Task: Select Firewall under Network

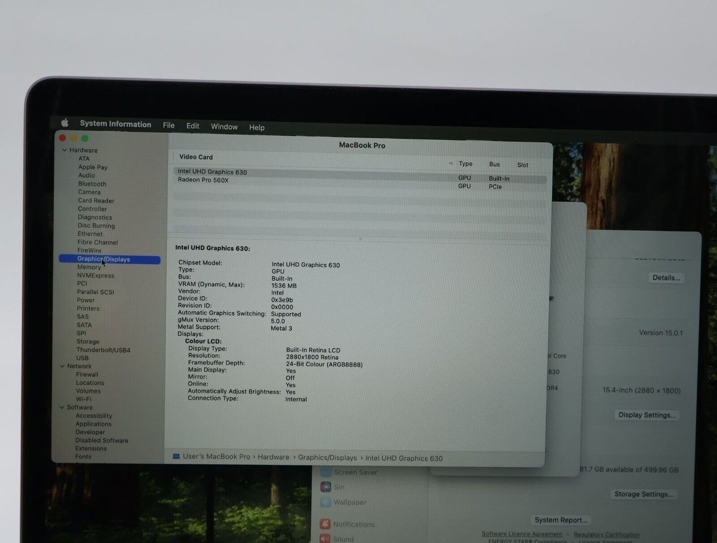Action: [87, 375]
